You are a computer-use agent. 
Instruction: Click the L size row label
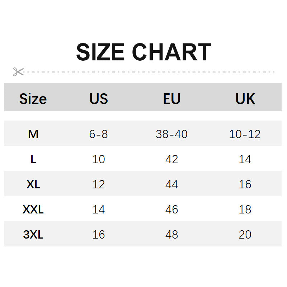33,159
